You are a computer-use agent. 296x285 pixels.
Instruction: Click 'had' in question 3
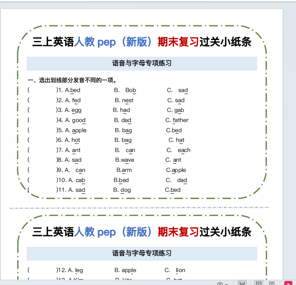pyautogui.click(x=125, y=110)
